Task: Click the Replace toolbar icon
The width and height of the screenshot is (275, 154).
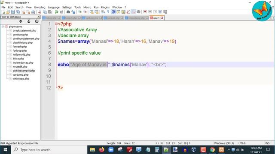Action: [x=73, y=12]
